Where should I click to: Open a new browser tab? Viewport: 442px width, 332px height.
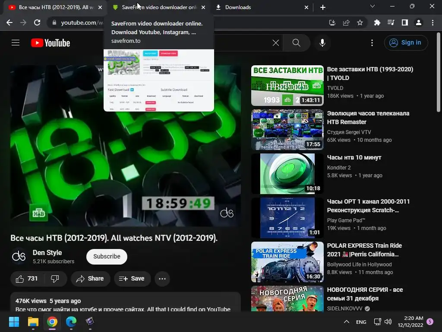(x=323, y=7)
